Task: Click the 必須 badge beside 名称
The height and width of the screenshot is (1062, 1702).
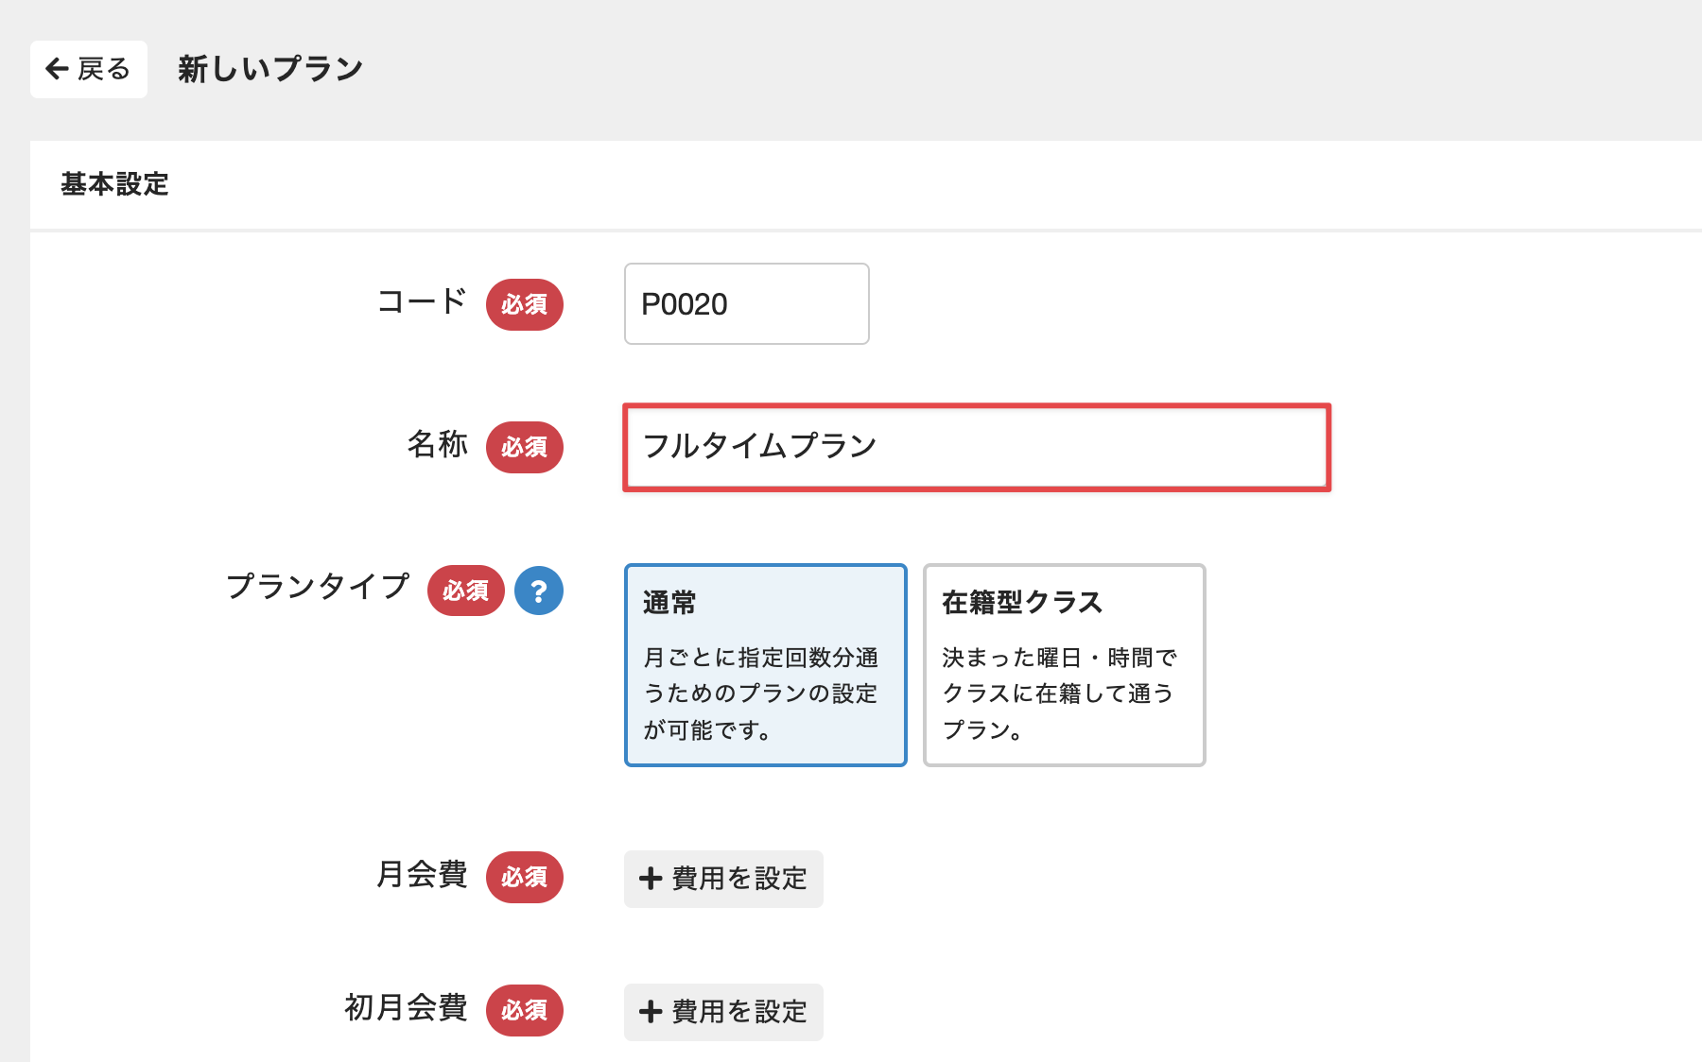Action: pyautogui.click(x=525, y=447)
